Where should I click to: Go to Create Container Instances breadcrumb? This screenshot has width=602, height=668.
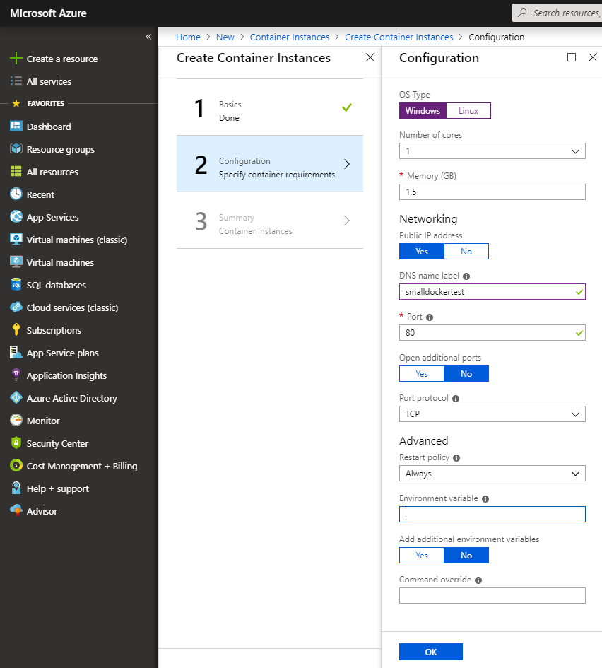click(x=399, y=37)
